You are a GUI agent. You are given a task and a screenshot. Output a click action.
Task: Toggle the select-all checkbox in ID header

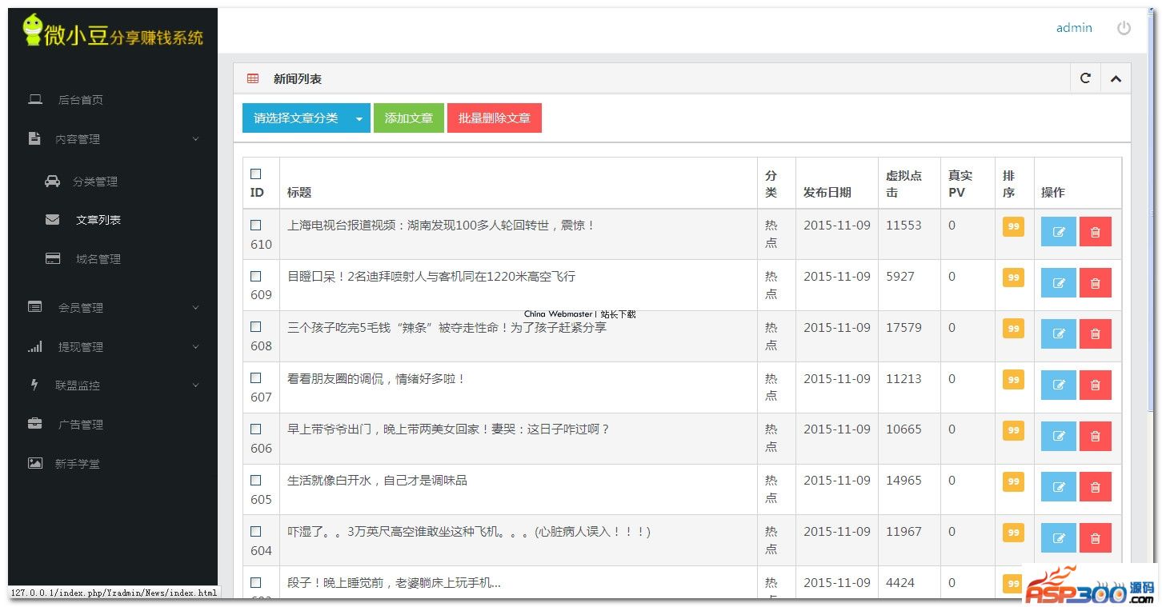[x=256, y=174]
